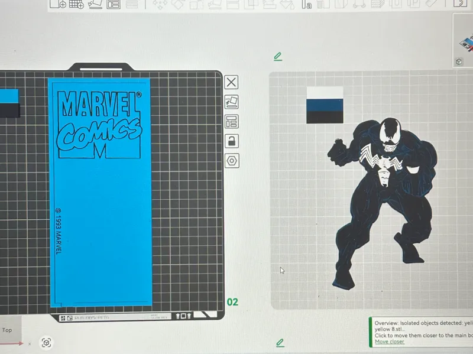The width and height of the screenshot is (473, 354).
Task: Select the blue Marvel Comics card model
Action: click(100, 193)
